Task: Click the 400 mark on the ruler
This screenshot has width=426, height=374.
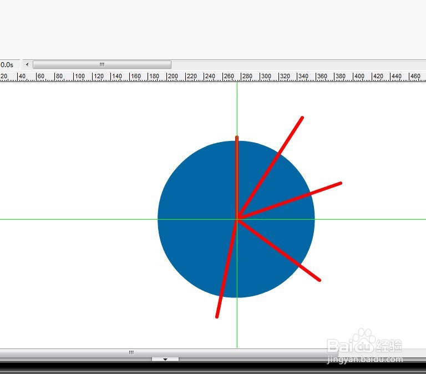Action: 359,77
